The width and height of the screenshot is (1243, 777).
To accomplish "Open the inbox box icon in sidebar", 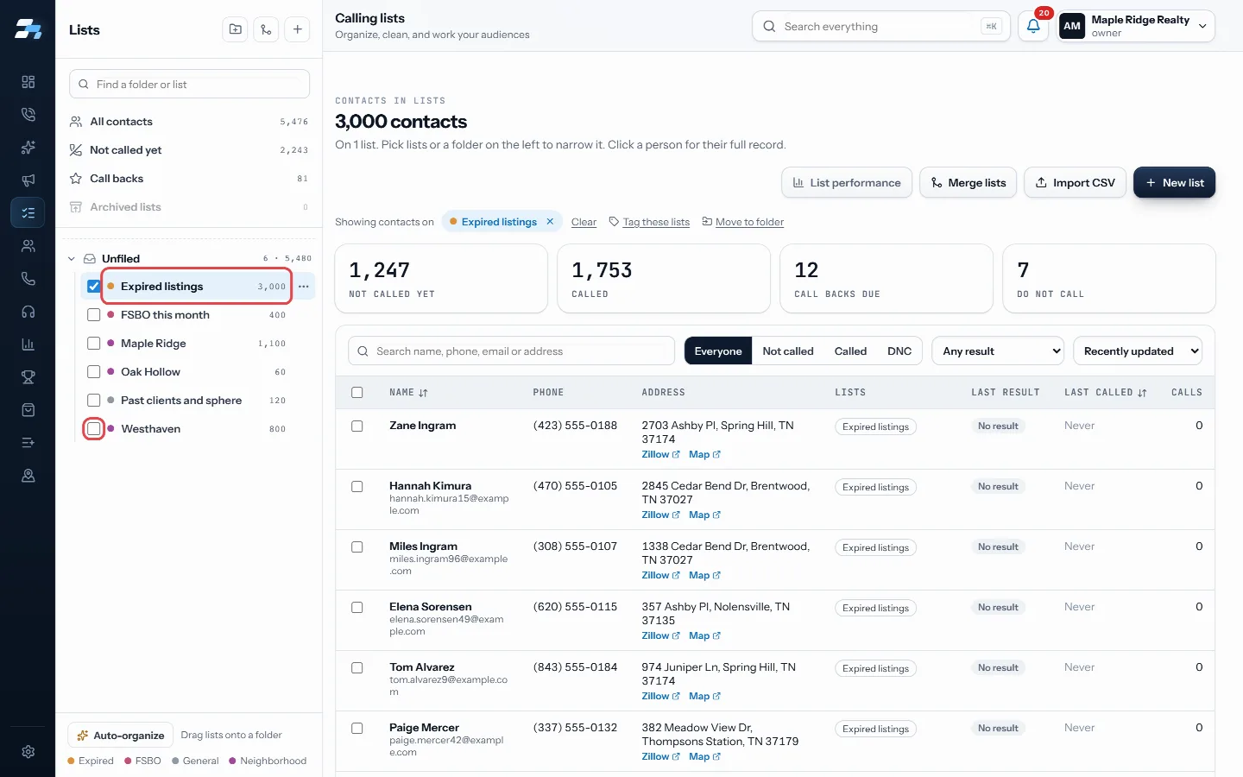I will 28,409.
